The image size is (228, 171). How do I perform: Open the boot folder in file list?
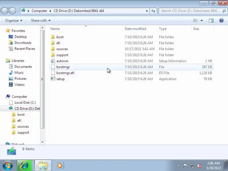click(x=60, y=37)
